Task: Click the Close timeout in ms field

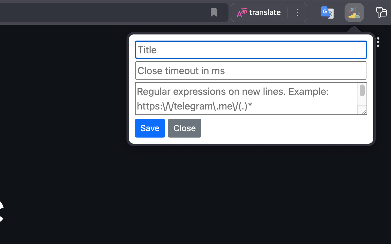Action: coord(251,70)
